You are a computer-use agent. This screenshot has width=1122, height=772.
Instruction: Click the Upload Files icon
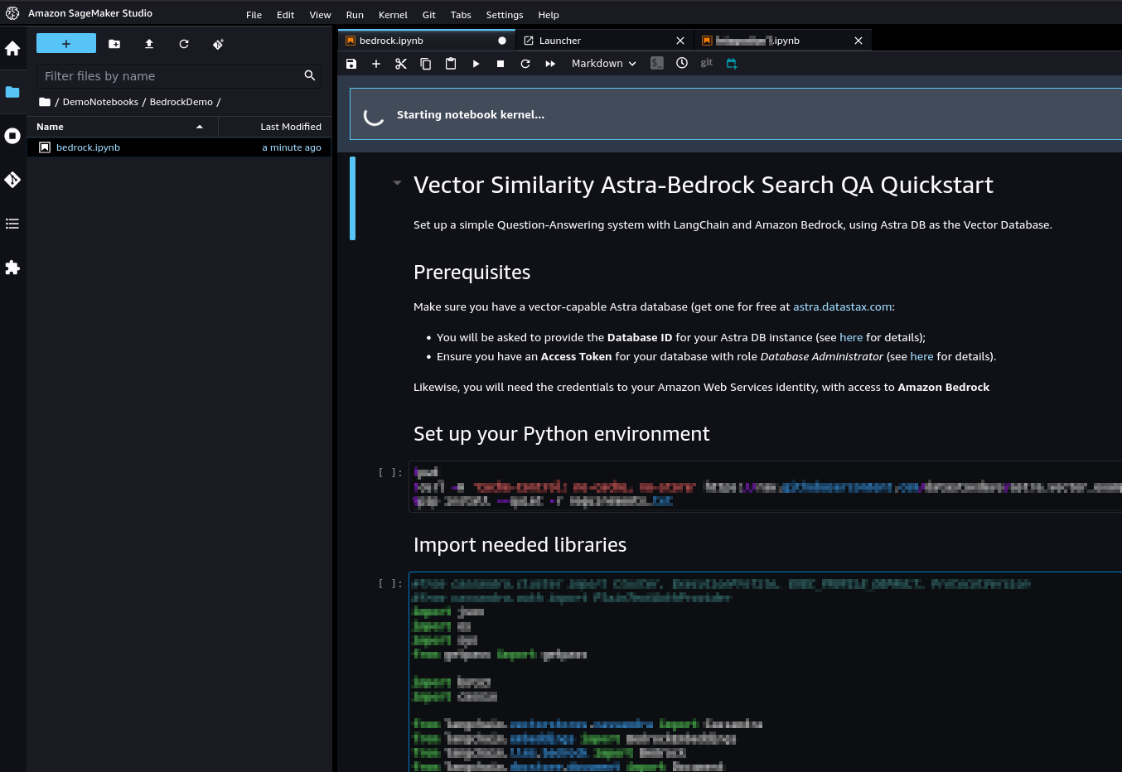click(x=149, y=44)
